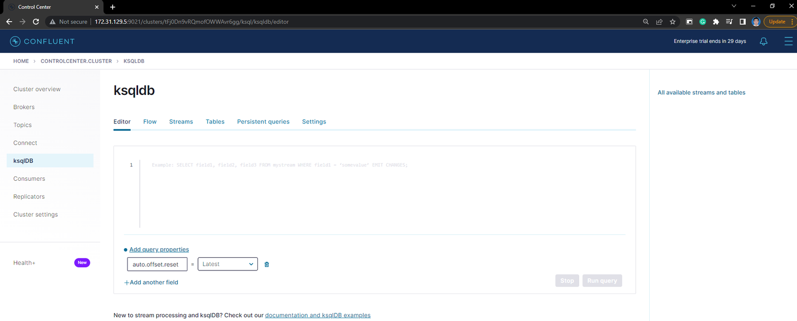This screenshot has height=321, width=797.
Task: Open the browser side panel icon
Action: (742, 22)
